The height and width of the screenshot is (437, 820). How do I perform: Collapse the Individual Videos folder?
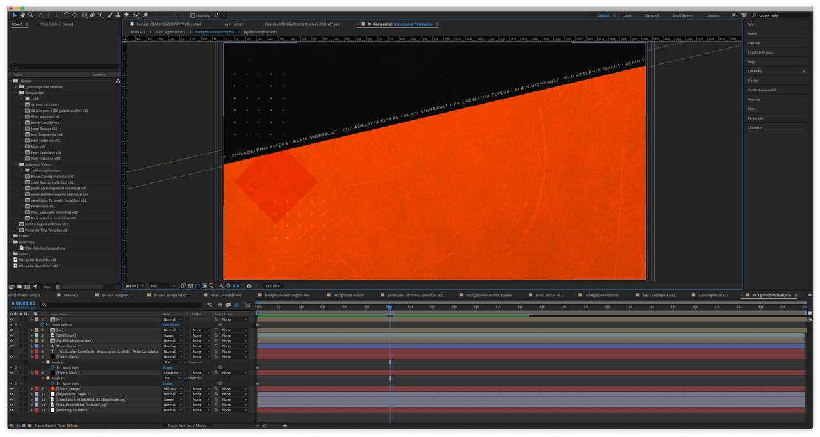click(17, 164)
